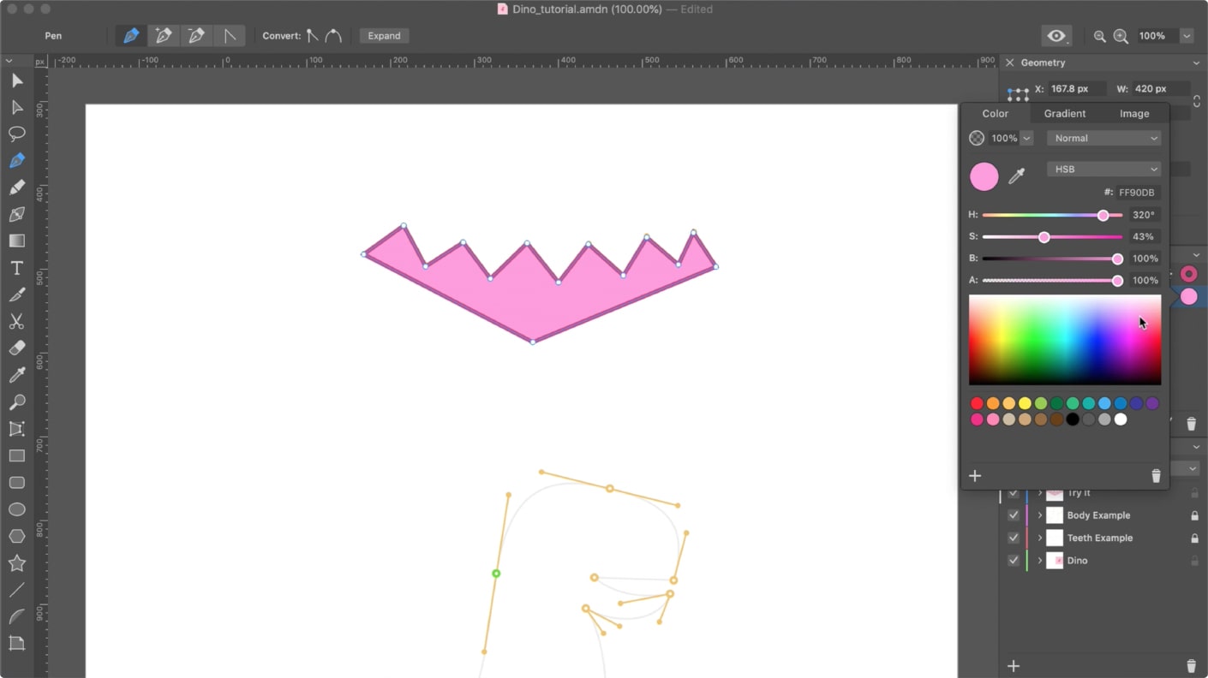Click the Expand button
The image size is (1208, 678).
(x=384, y=36)
